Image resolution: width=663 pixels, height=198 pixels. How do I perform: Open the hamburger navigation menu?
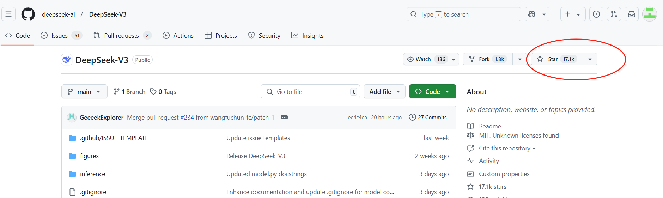pos(8,14)
